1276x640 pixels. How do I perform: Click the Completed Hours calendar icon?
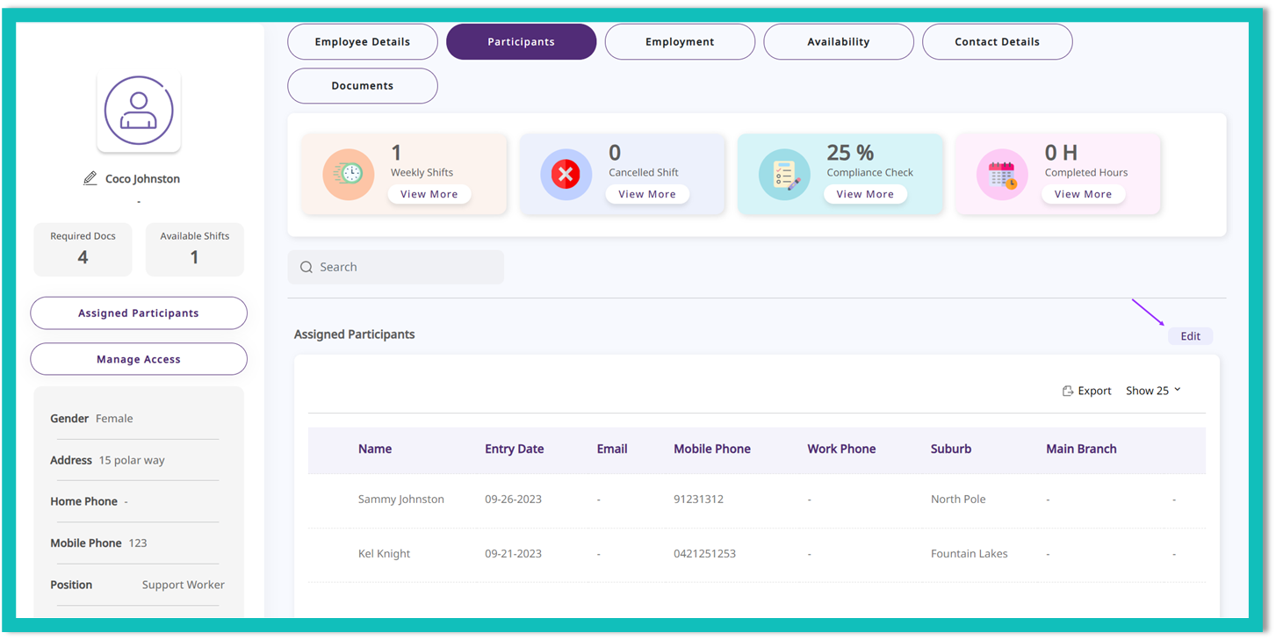[1002, 174]
